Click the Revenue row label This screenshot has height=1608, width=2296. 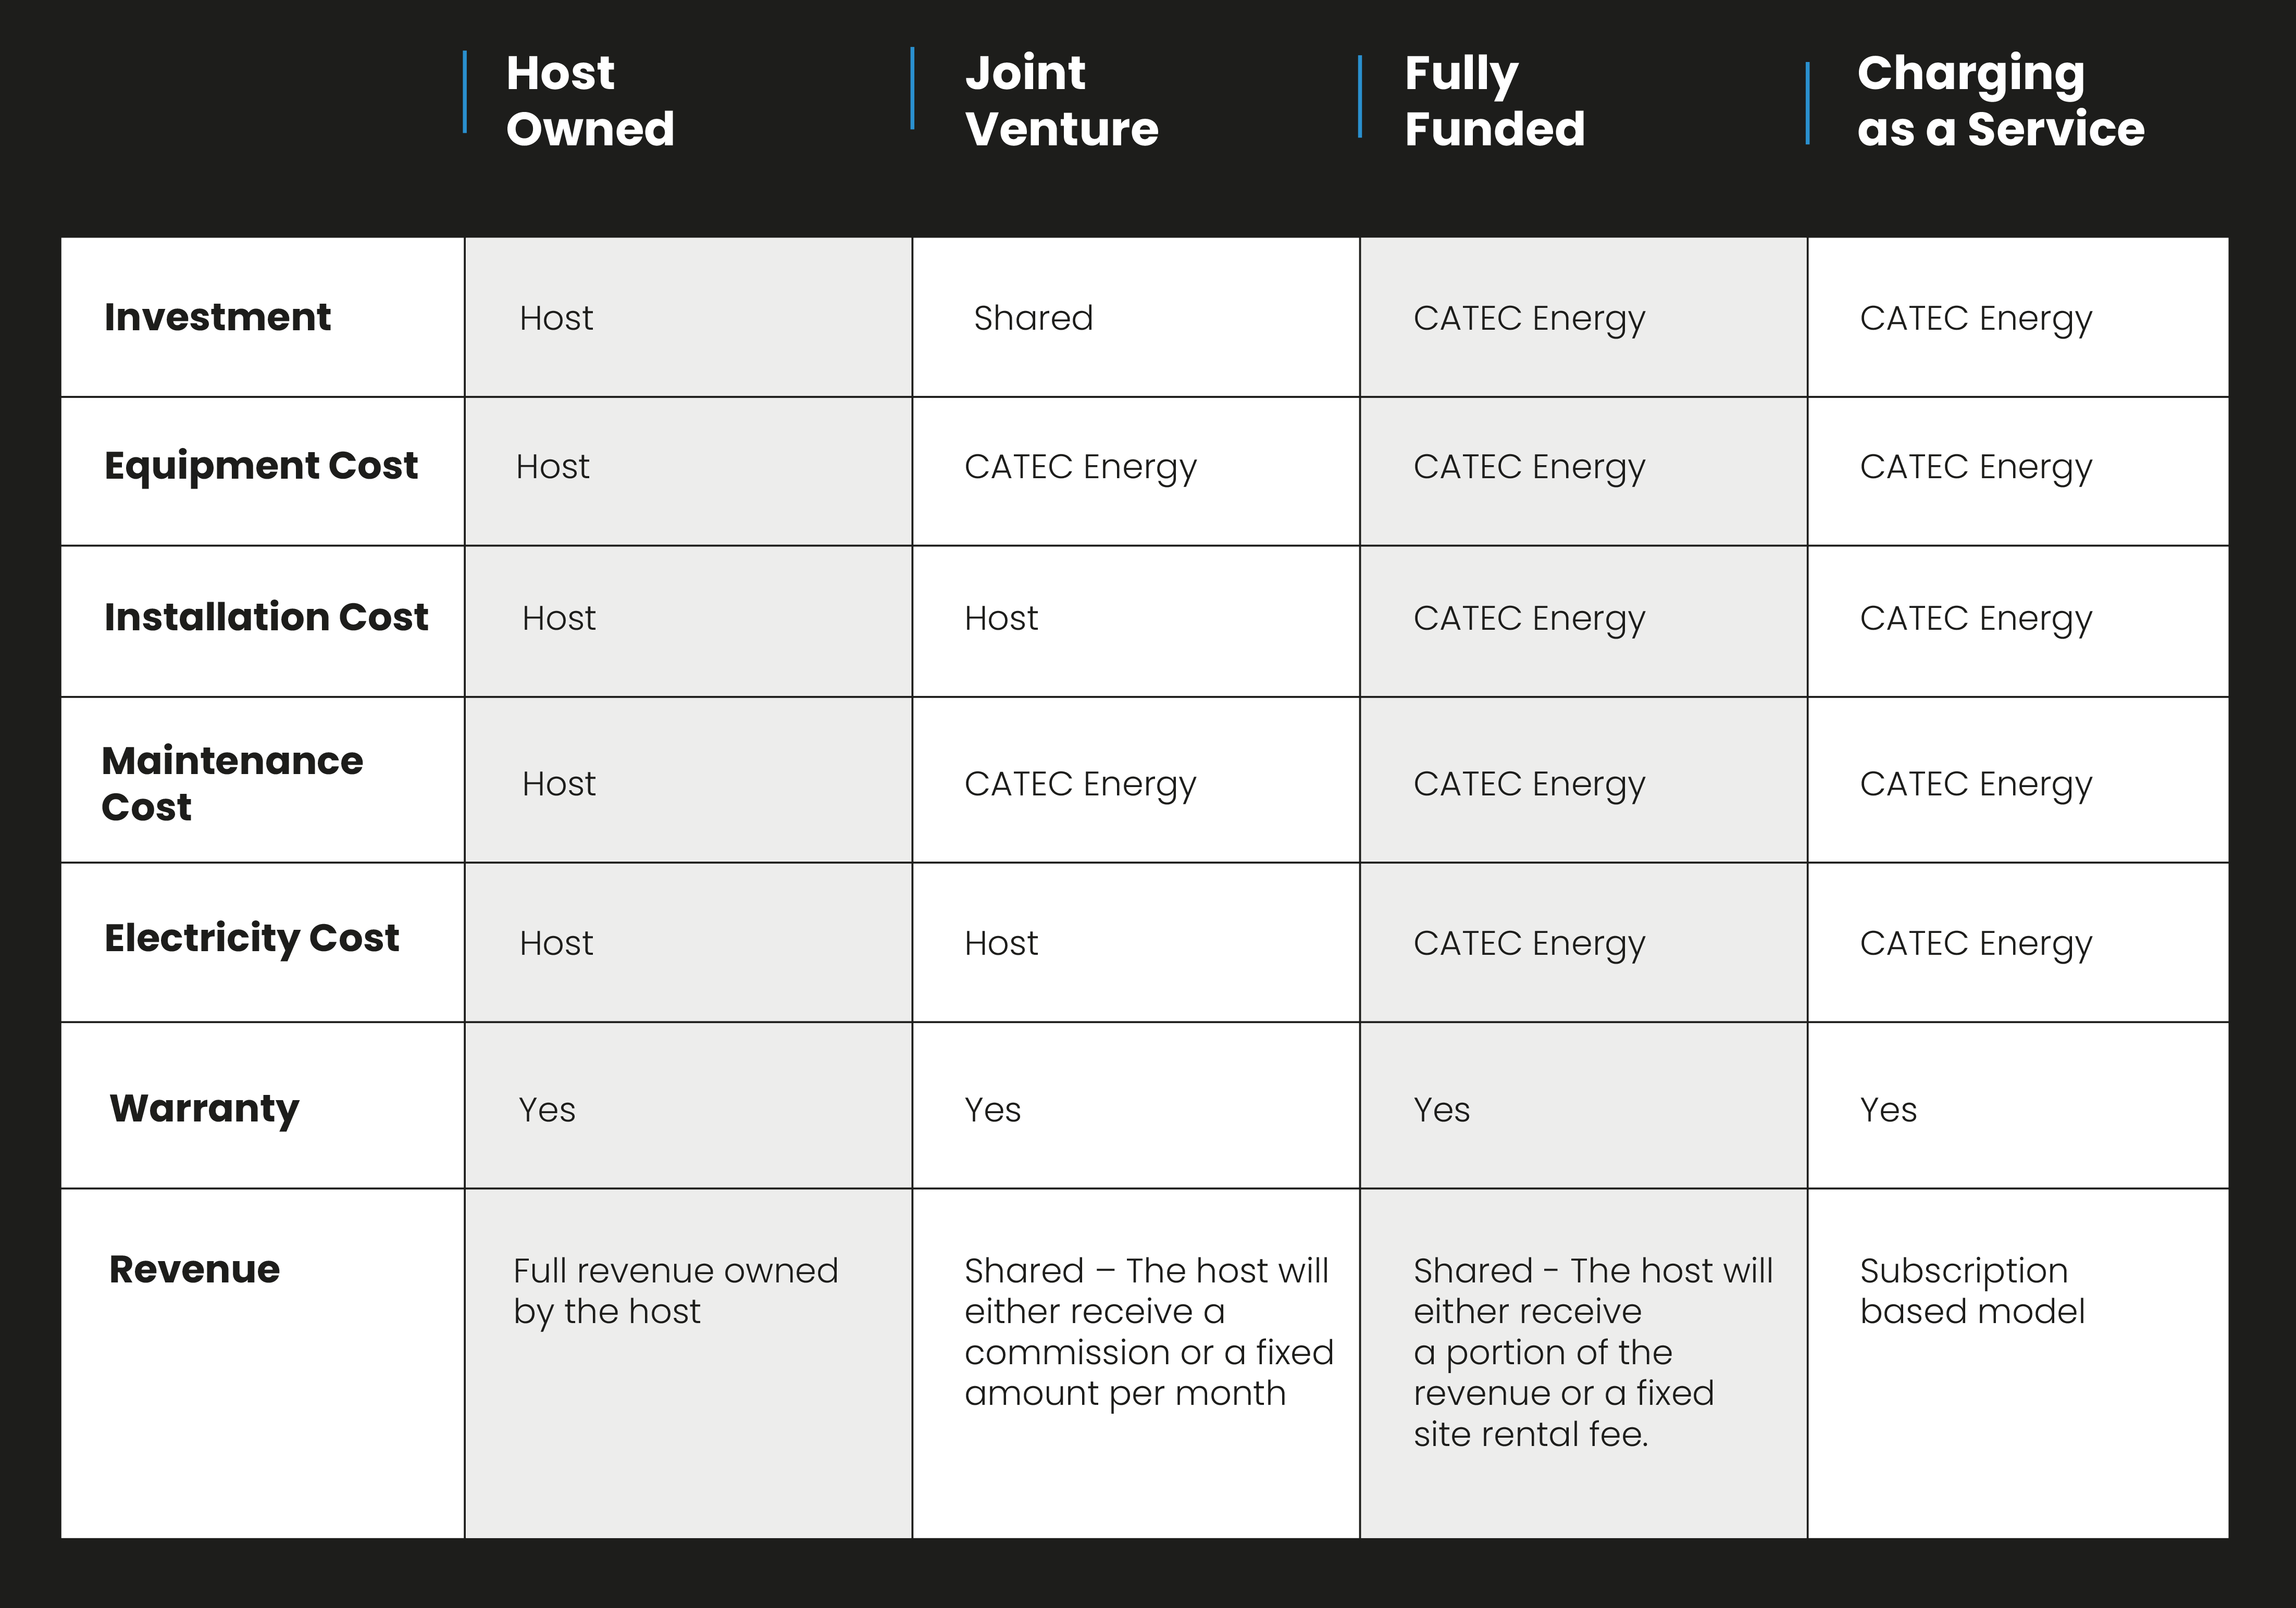click(x=194, y=1269)
